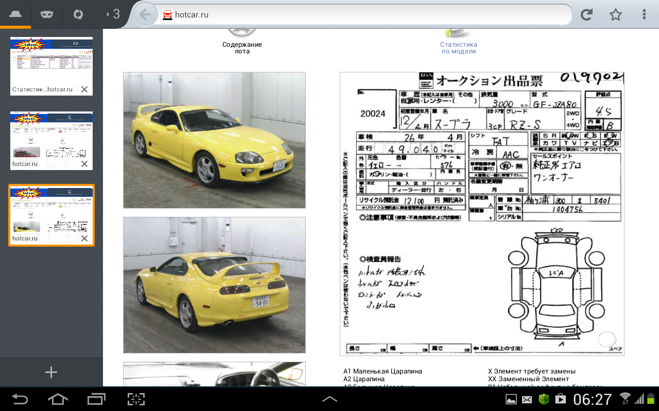This screenshot has height=411, width=659.
Task: Select the normal tabs hat icon
Action: [15, 14]
